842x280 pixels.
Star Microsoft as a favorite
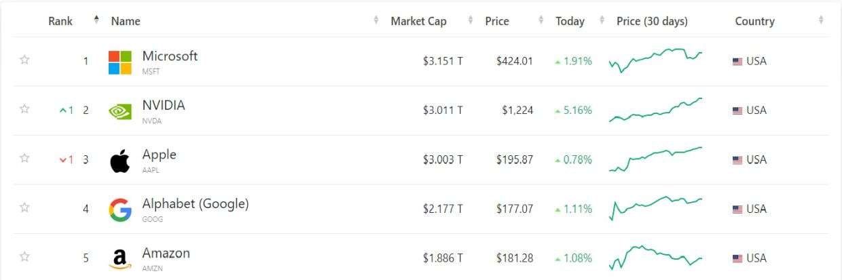click(24, 60)
